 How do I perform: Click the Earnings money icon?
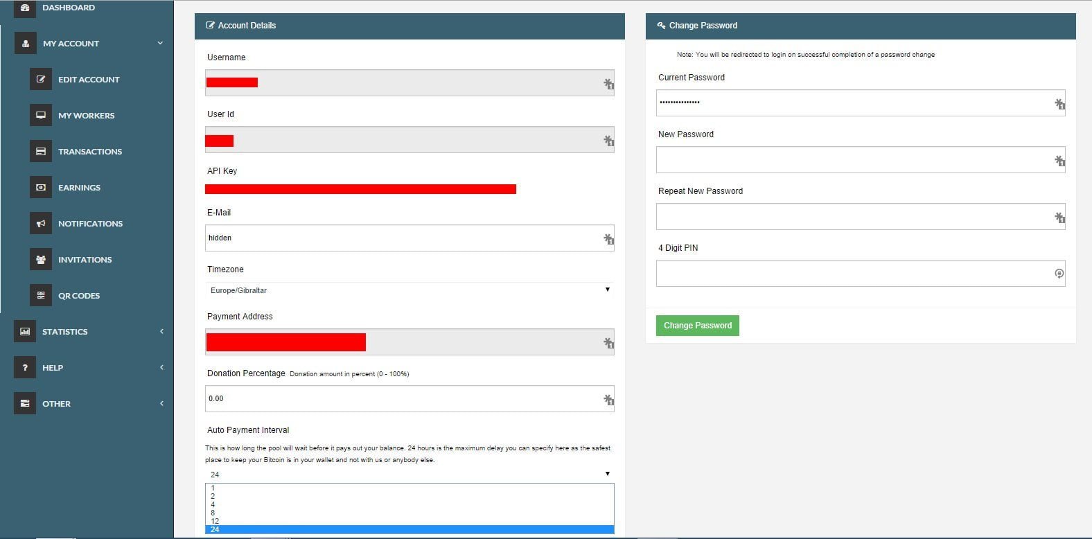point(41,187)
